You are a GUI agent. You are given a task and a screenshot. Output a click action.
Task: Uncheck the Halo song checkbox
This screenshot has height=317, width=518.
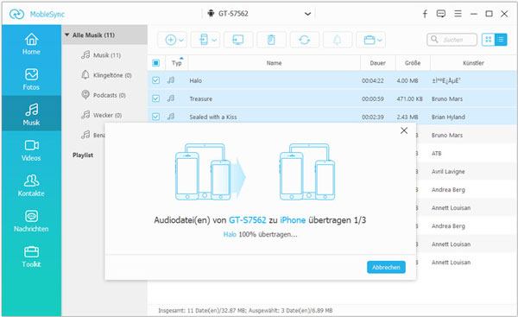[x=156, y=80]
